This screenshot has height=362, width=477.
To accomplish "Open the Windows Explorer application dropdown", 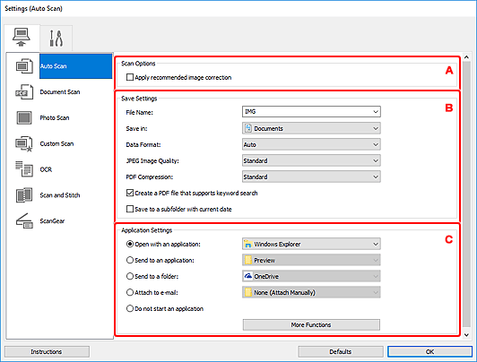I will click(311, 244).
